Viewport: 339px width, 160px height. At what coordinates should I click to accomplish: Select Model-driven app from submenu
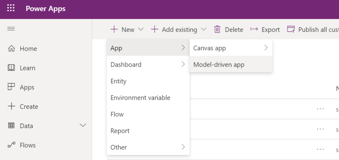[x=219, y=65]
